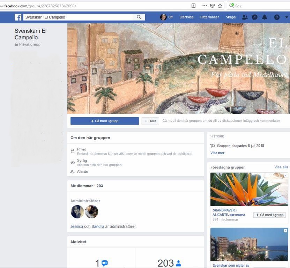Click the text Gruppen skapades 8 juli 2018
This screenshot has width=290, height=268.
240,146
